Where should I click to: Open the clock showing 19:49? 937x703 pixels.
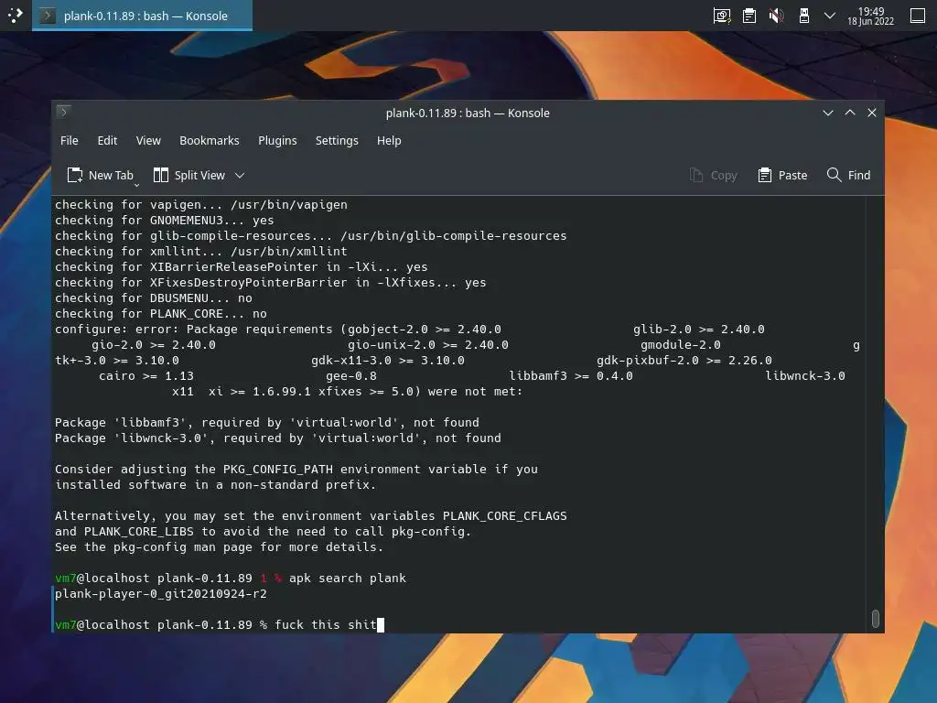point(871,16)
